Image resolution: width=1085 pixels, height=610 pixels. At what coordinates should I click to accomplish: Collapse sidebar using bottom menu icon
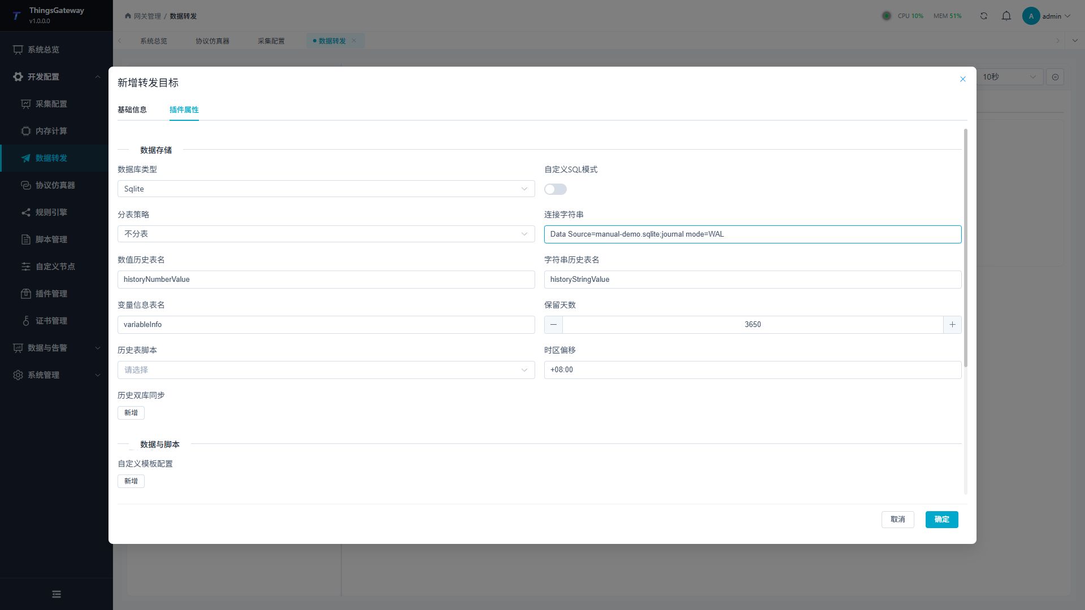coord(57,594)
